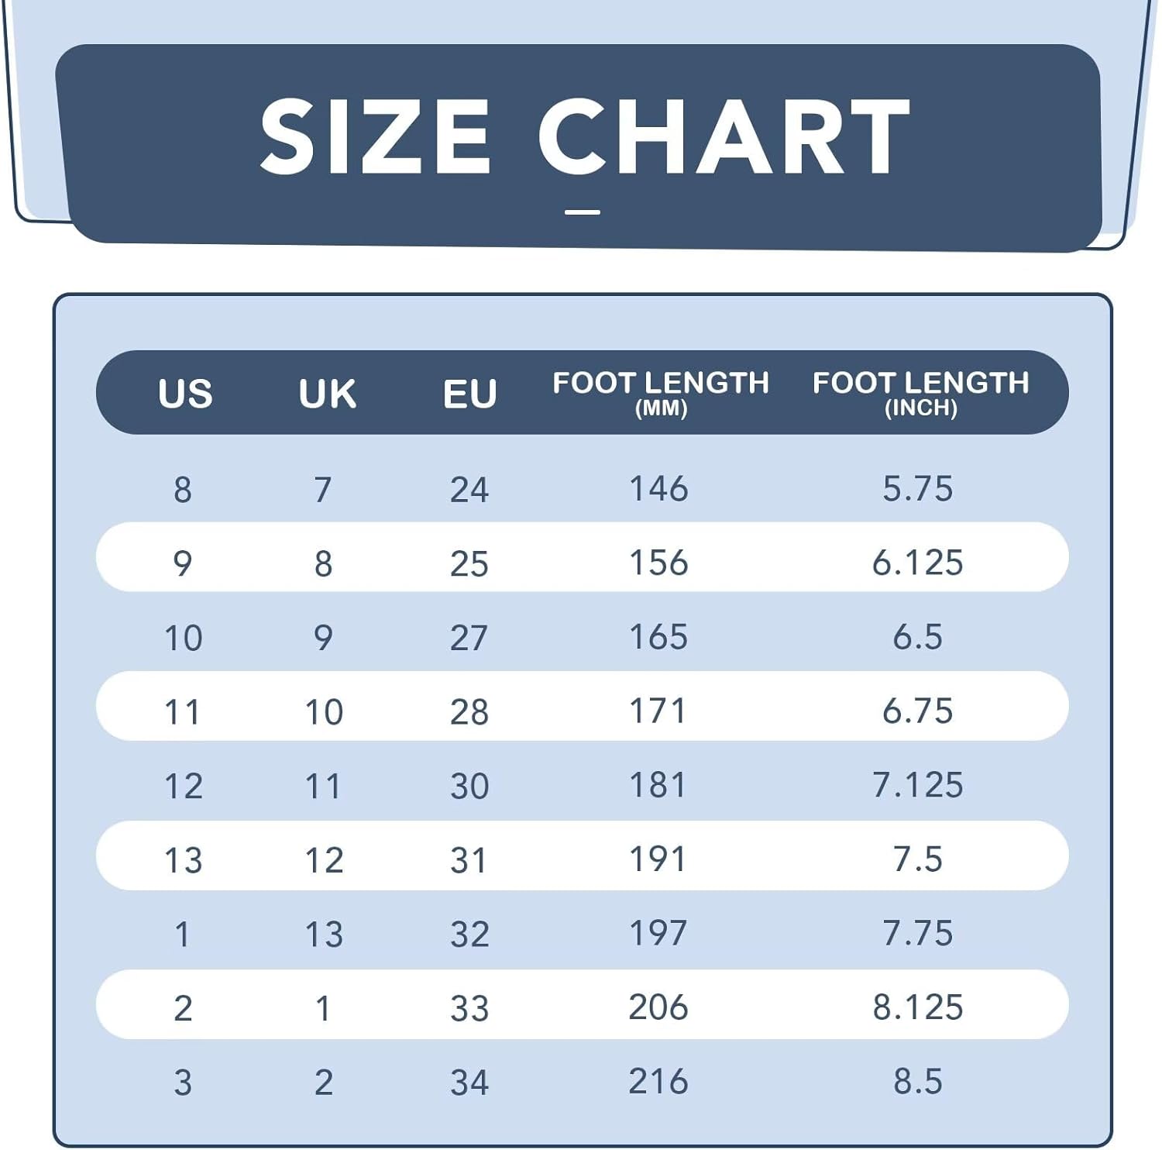The width and height of the screenshot is (1162, 1150).
Task: Click the UK column header
Action: [328, 394]
